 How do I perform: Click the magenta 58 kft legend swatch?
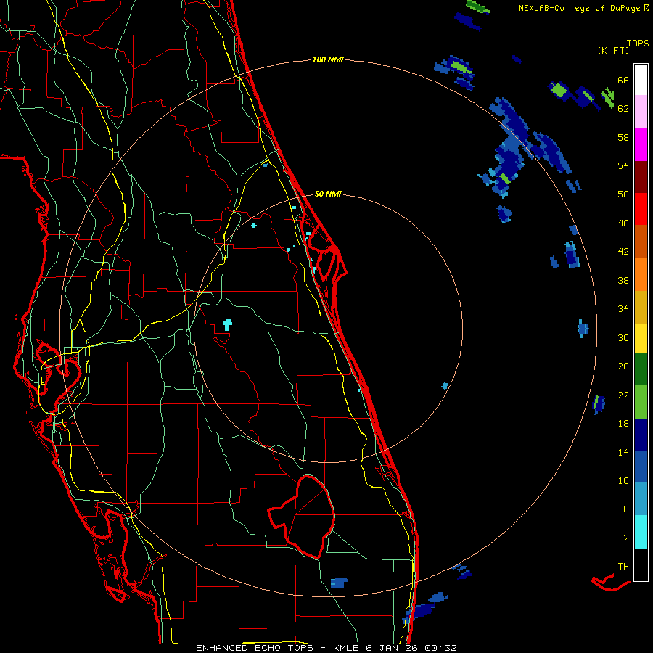click(641, 144)
